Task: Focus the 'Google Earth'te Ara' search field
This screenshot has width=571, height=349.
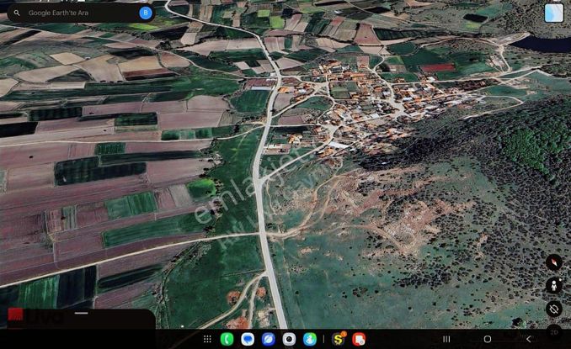Action: 81,13
